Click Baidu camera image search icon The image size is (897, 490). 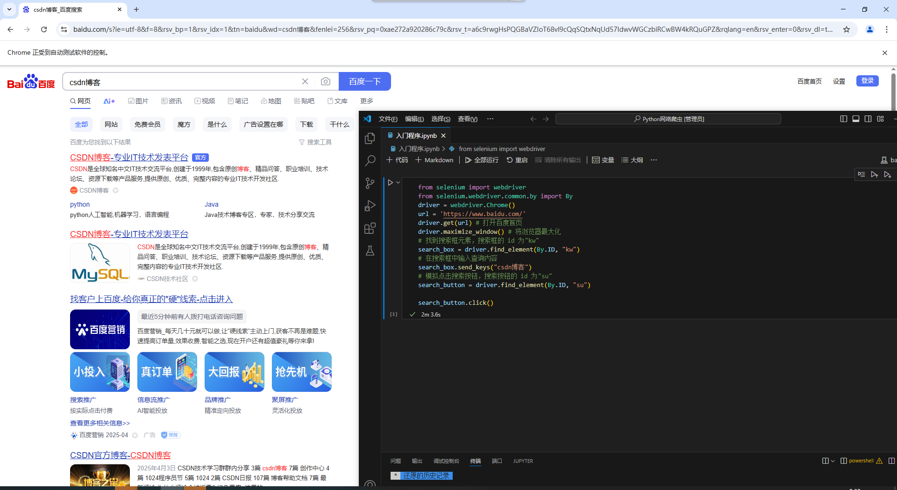tap(326, 81)
